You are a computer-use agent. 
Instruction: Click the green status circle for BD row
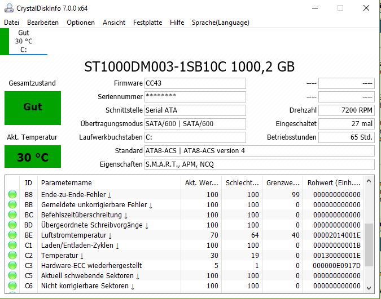coord(12,225)
